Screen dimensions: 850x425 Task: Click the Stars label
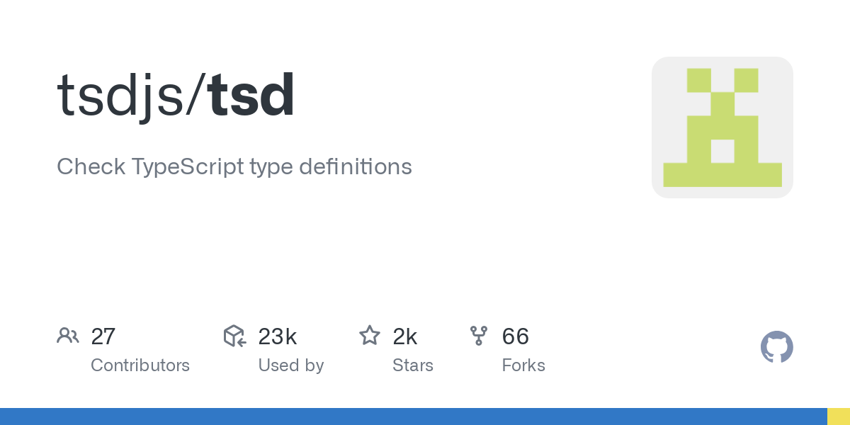pyautogui.click(x=413, y=365)
